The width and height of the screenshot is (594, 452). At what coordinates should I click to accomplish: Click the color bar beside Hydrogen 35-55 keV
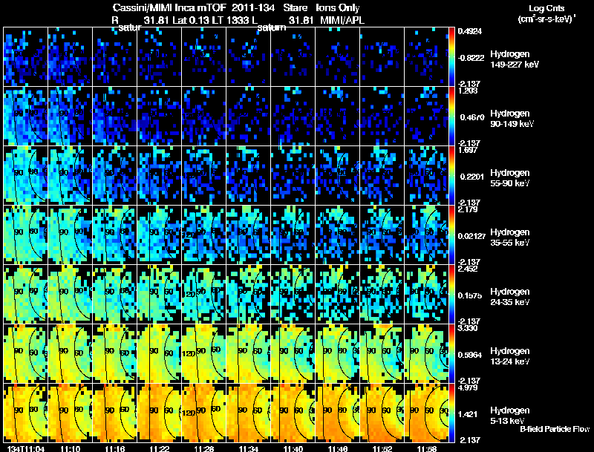point(451,235)
